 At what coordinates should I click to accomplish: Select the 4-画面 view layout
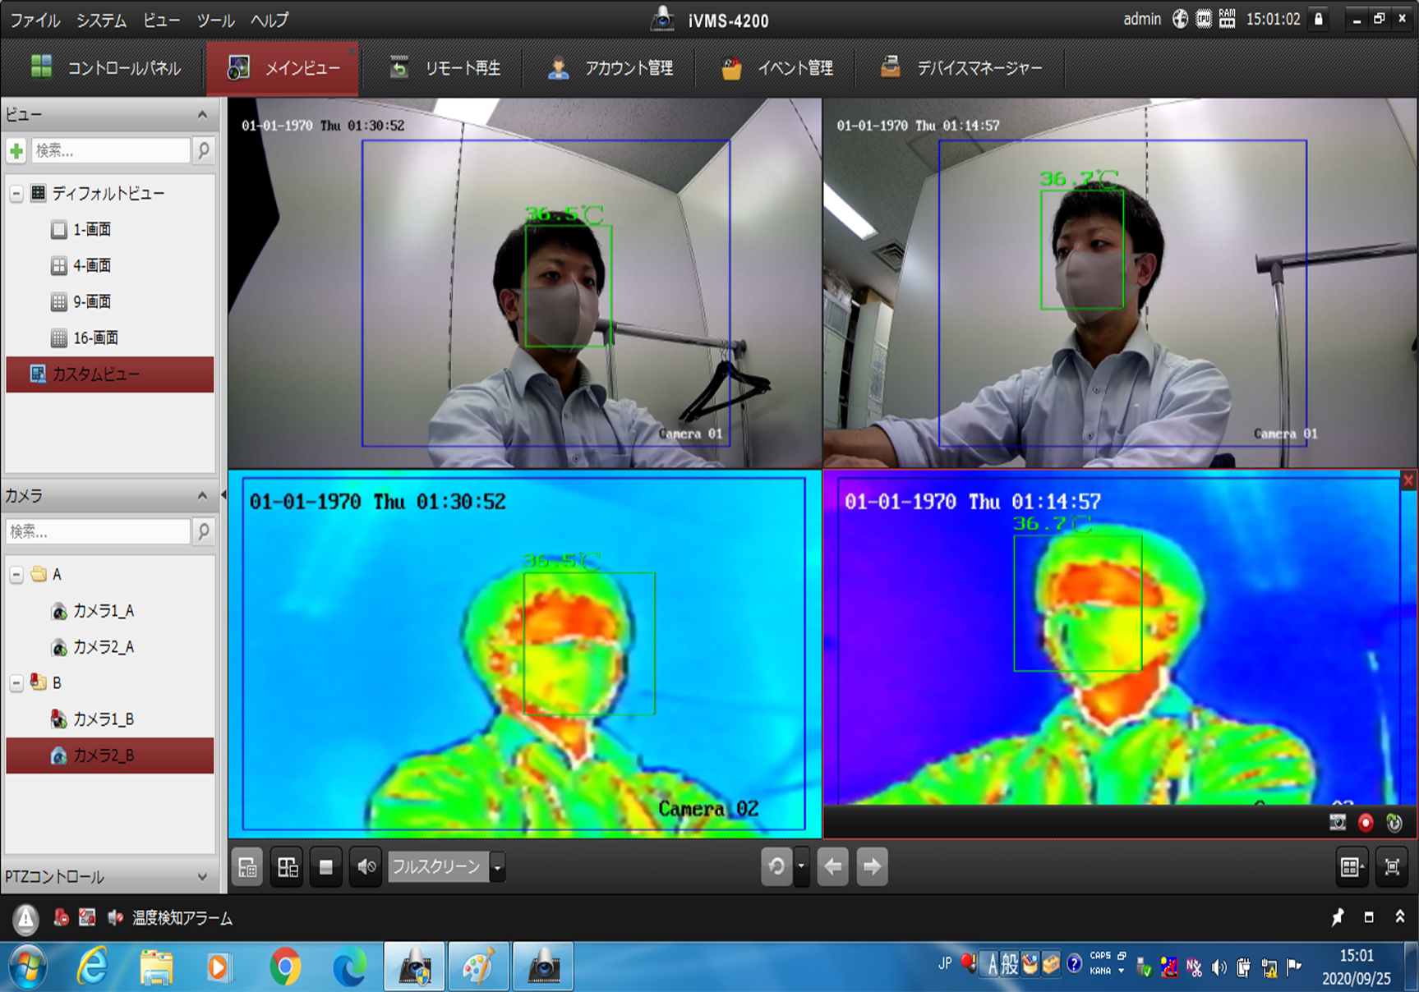(x=91, y=265)
